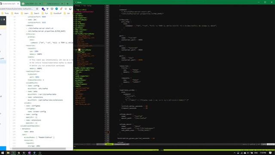This screenshot has width=275, height=155.
Task: Open the Fun bookmark folder
Action: [x=45, y=13]
